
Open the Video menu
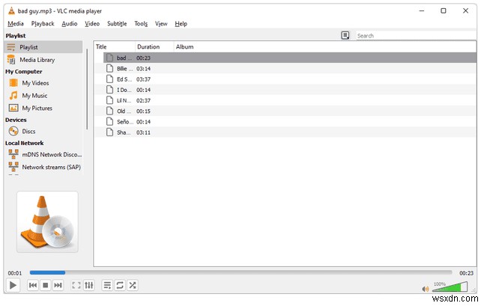coord(92,23)
